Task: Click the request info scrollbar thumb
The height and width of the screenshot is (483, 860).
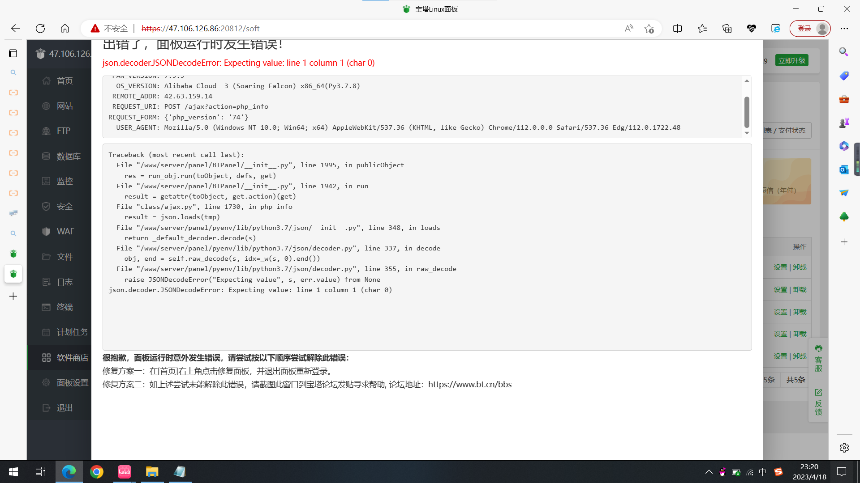Action: point(747,112)
